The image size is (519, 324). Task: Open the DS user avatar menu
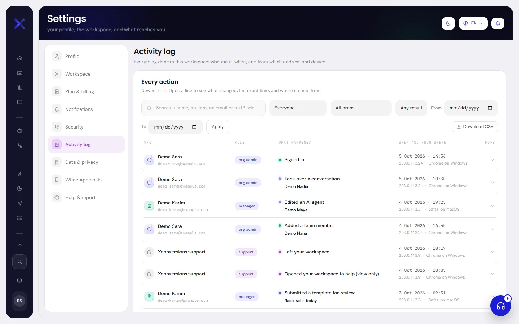(19, 301)
